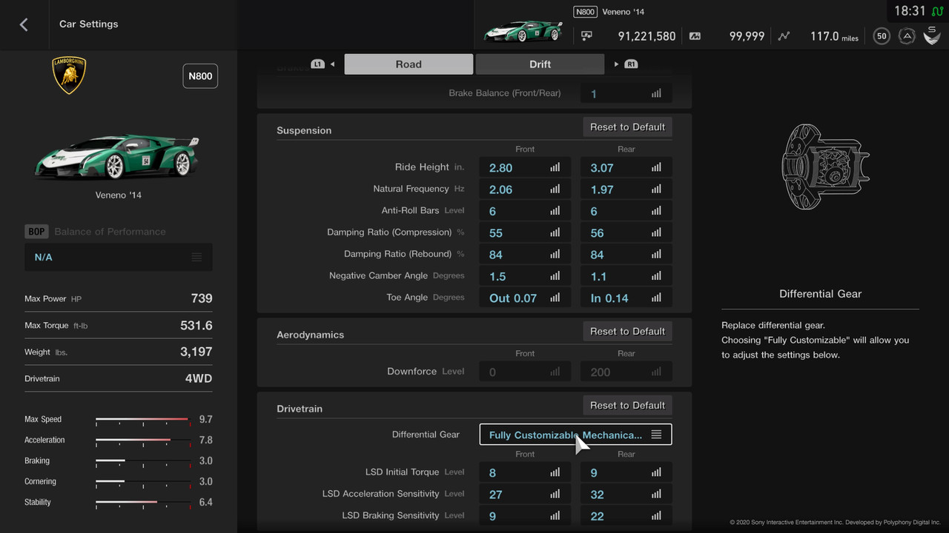Edit front Rebound Damping Ratio 84
949x533 pixels.
(525, 255)
